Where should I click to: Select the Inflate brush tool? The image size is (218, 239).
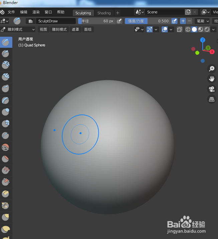pos(6,112)
